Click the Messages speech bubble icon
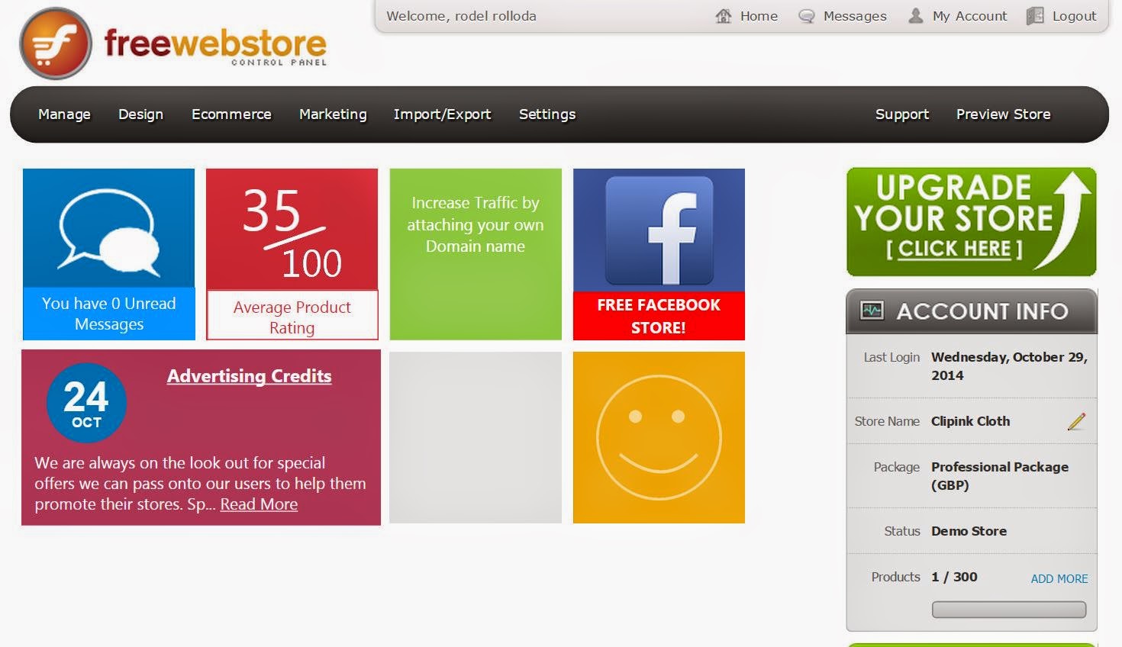The width and height of the screenshot is (1122, 647). pyautogui.click(x=806, y=16)
